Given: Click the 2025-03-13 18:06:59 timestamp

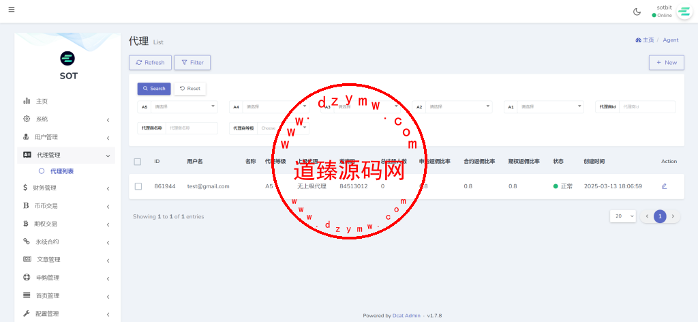Looking at the screenshot, I should tap(613, 186).
